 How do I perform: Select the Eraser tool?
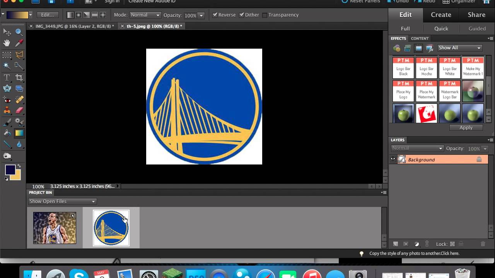[x=19, y=111]
